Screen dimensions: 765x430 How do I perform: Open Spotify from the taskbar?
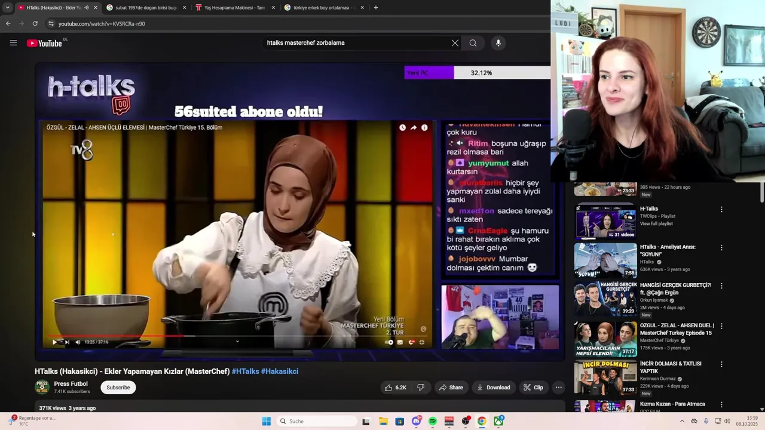[x=433, y=421]
